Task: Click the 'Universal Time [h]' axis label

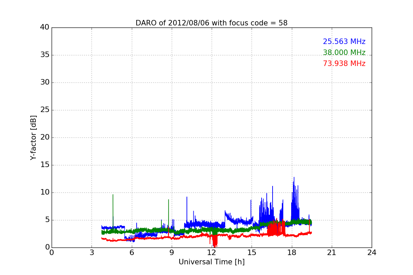Action: (x=211, y=262)
